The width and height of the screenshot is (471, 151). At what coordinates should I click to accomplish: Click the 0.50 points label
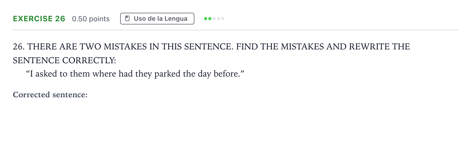pyautogui.click(x=91, y=19)
